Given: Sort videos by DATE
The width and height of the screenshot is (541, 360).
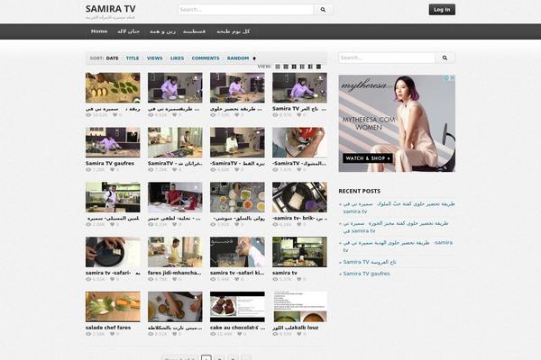Looking at the screenshot, I should [112, 58].
